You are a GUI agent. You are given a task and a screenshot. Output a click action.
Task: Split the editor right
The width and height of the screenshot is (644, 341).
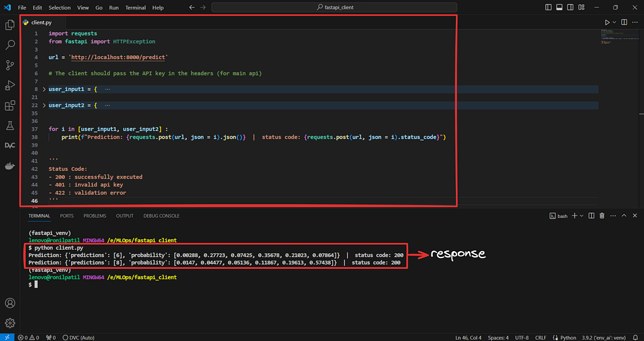click(x=624, y=22)
